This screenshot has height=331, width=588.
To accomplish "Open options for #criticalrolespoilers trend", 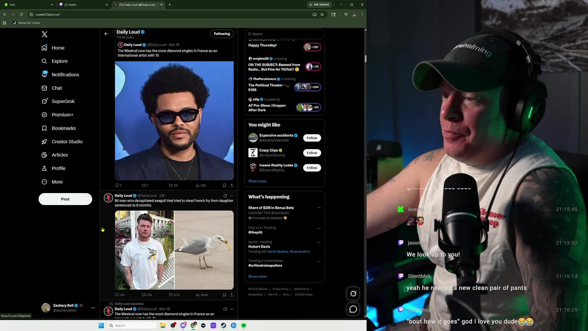I will (x=319, y=261).
